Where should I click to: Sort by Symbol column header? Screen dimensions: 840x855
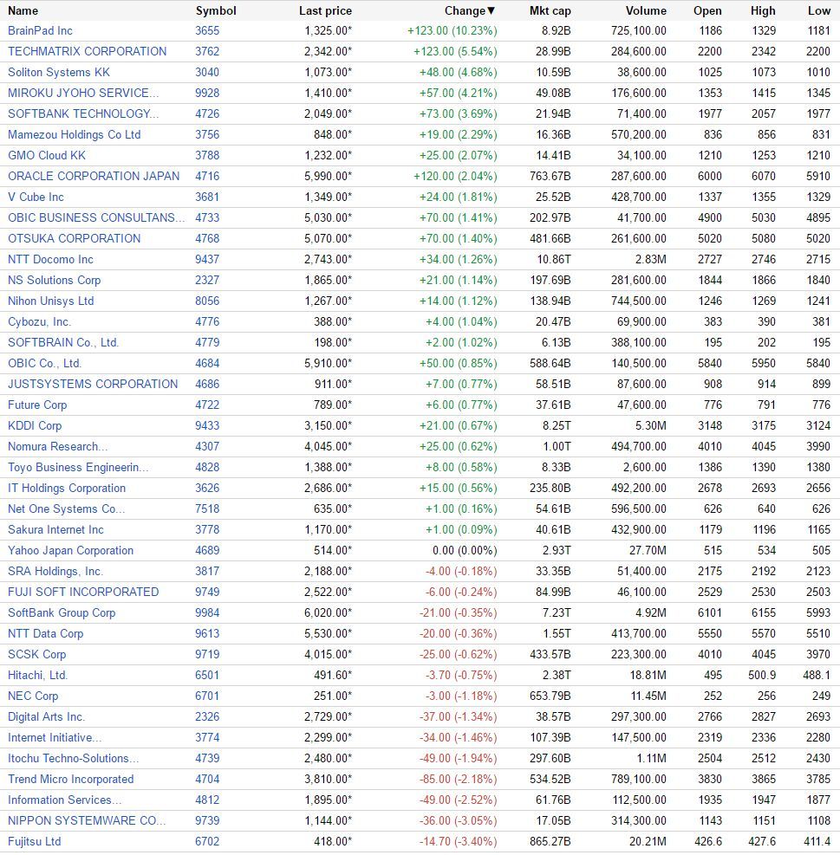click(x=216, y=11)
